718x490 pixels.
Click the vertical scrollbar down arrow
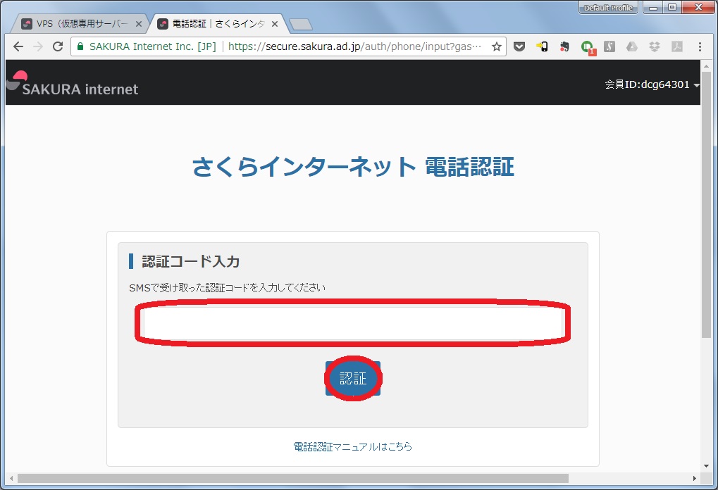[707, 466]
